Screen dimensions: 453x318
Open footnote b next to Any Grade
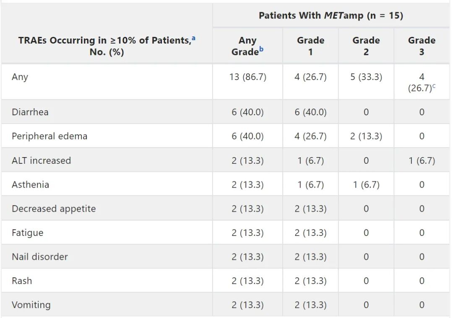261,49
